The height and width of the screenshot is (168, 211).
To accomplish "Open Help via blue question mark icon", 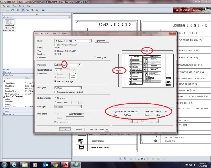I will tap(43, 10).
